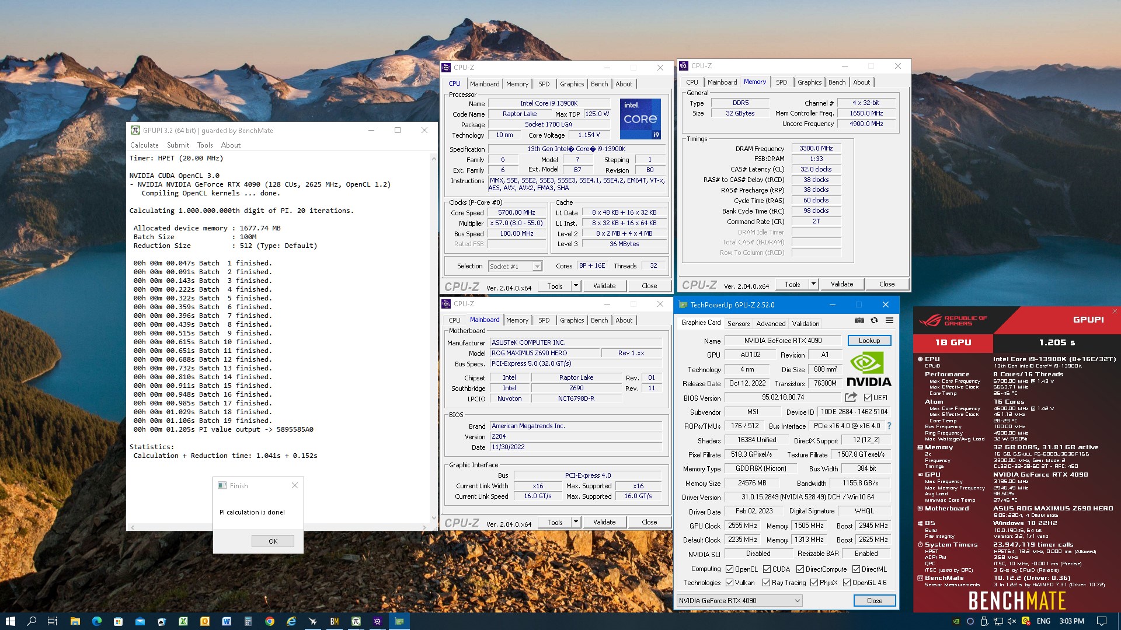
Task: Click OK in the Finish dialog
Action: pos(273,541)
